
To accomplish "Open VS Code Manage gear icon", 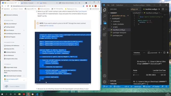I will pos(104,82).
